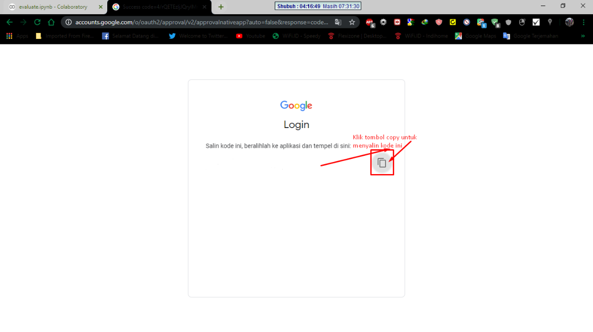Open the Google Terjemahan bookmark
Screen dimensions: 593x332
(530, 36)
